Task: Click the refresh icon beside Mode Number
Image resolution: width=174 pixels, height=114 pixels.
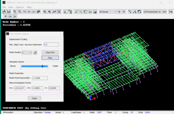Action: coord(35,52)
